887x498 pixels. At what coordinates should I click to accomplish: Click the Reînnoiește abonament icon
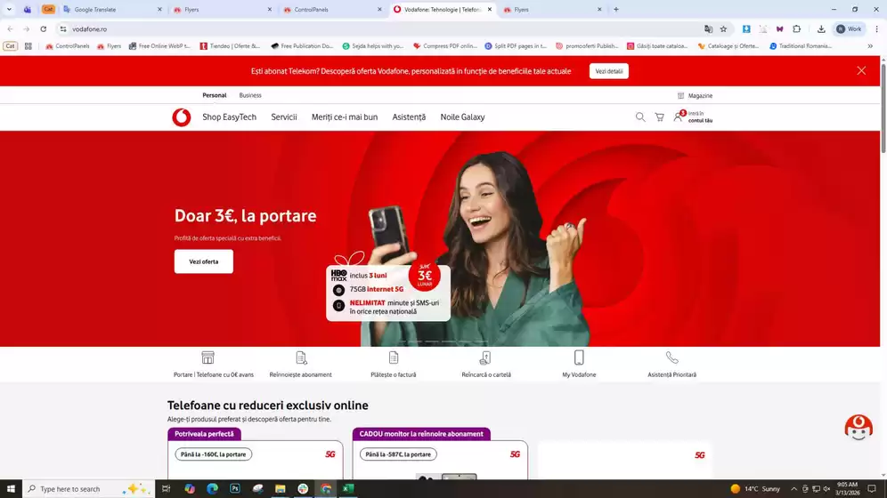click(301, 357)
